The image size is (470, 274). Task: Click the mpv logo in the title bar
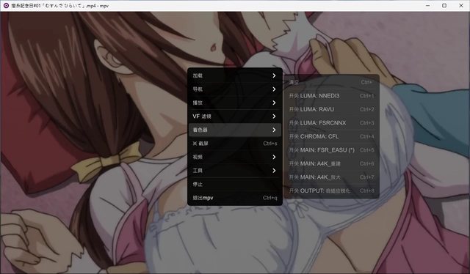[6, 5]
